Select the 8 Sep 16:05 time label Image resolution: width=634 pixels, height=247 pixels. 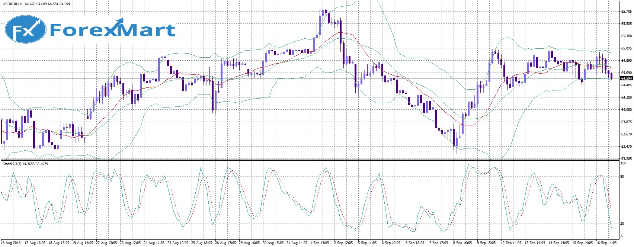[x=462, y=243]
